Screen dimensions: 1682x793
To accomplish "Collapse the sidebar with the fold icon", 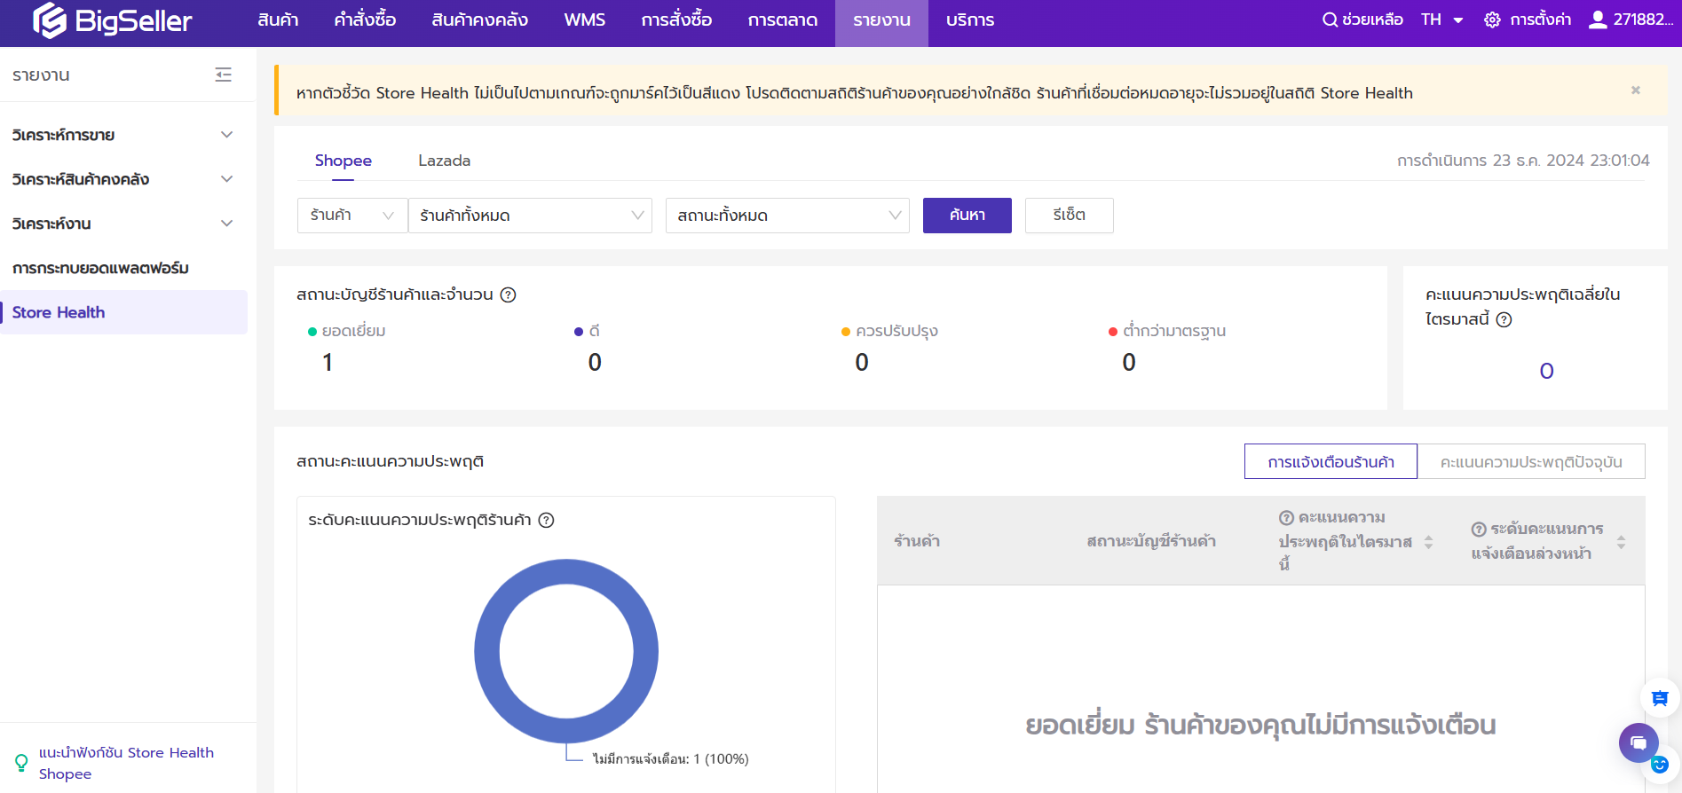I will click(223, 75).
